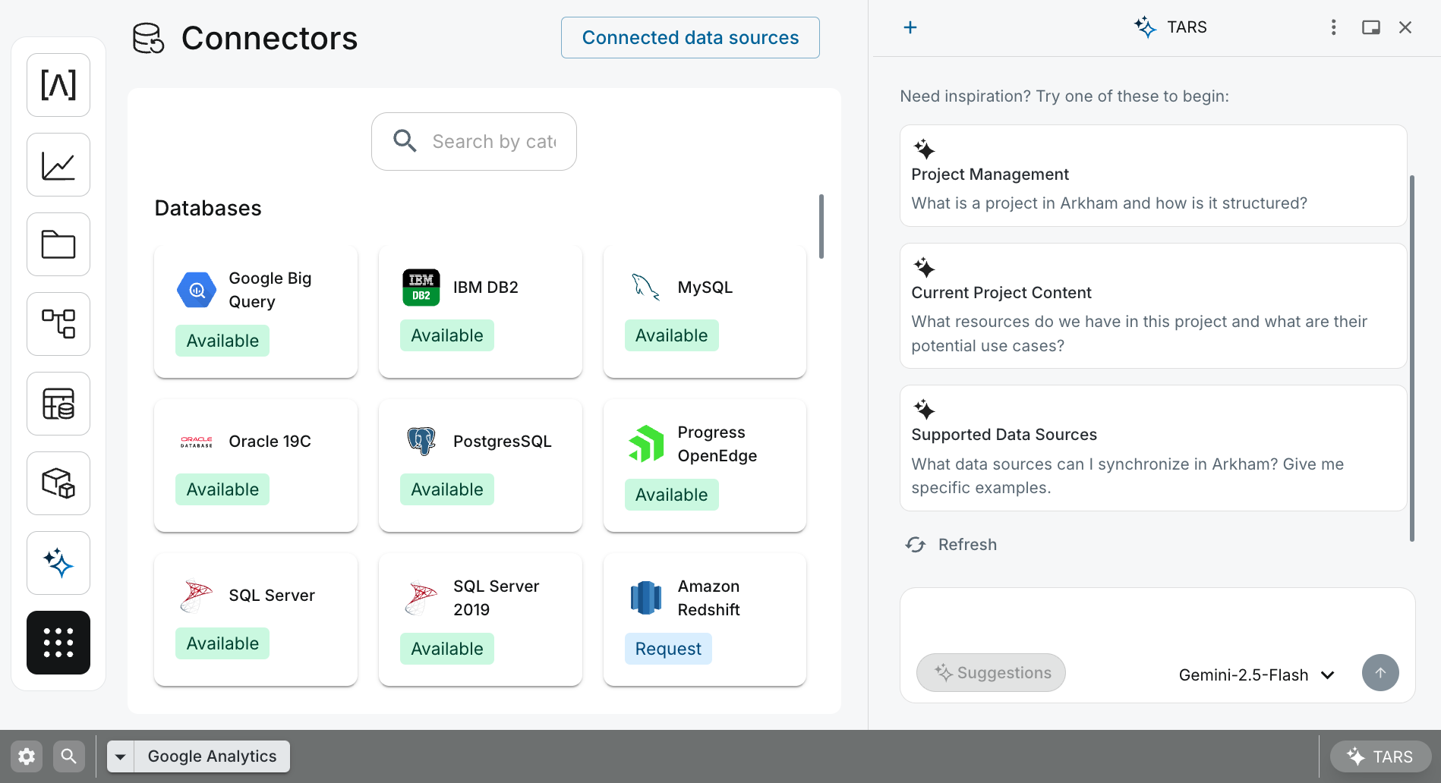Close the TARS panel
1441x783 pixels.
tap(1405, 27)
